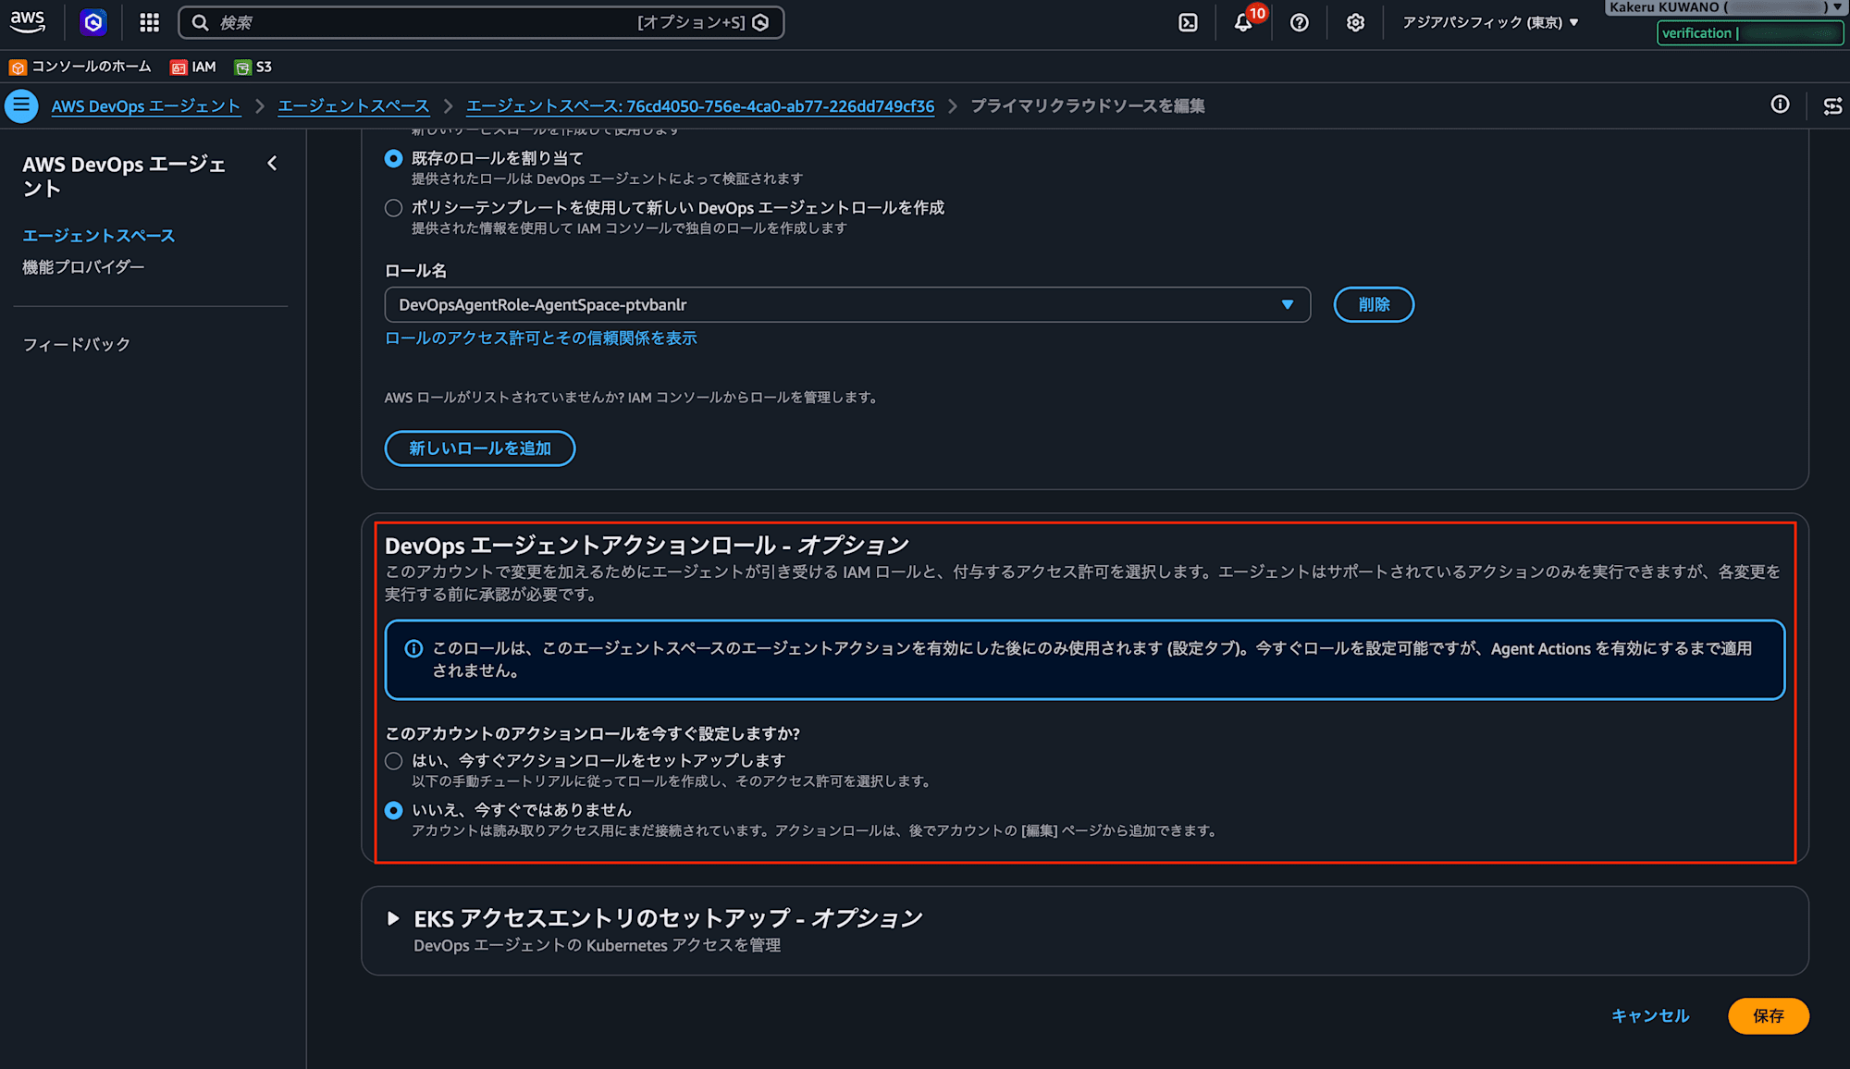This screenshot has width=1850, height=1069.
Task: Go to Agent Spaces breadcrumb link
Action: [353, 106]
